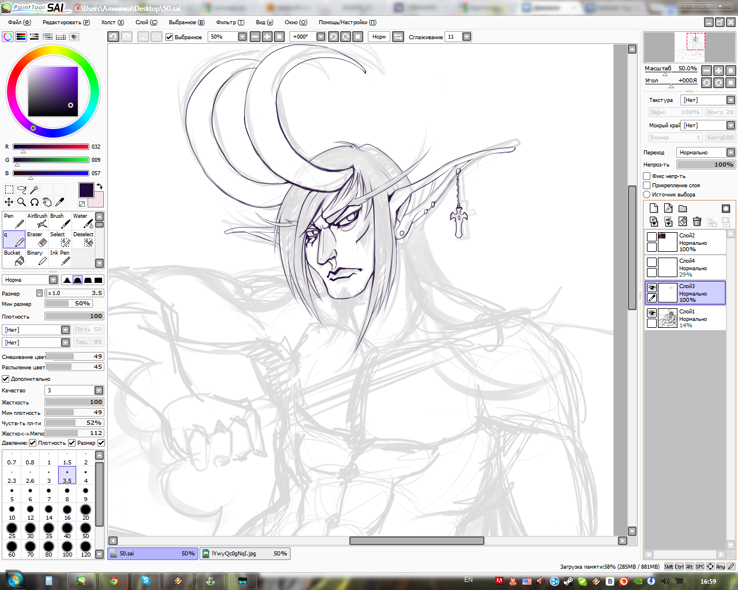The width and height of the screenshot is (738, 590).
Task: Open the Окно menu
Action: [296, 22]
